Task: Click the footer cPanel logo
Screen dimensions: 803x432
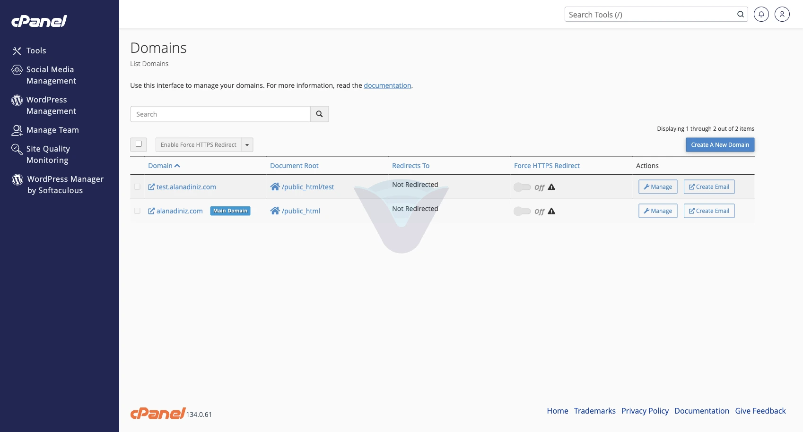Action: point(158,413)
